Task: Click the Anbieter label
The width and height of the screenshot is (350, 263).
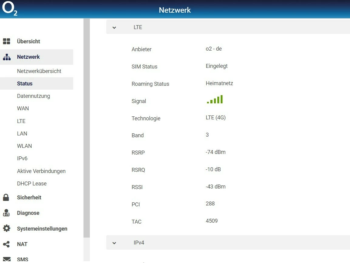Action: [x=141, y=49]
